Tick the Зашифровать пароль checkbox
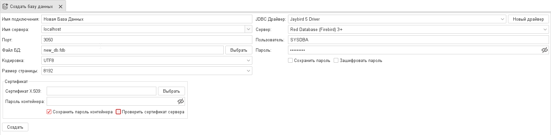This screenshot has width=551, height=135. point(336,60)
